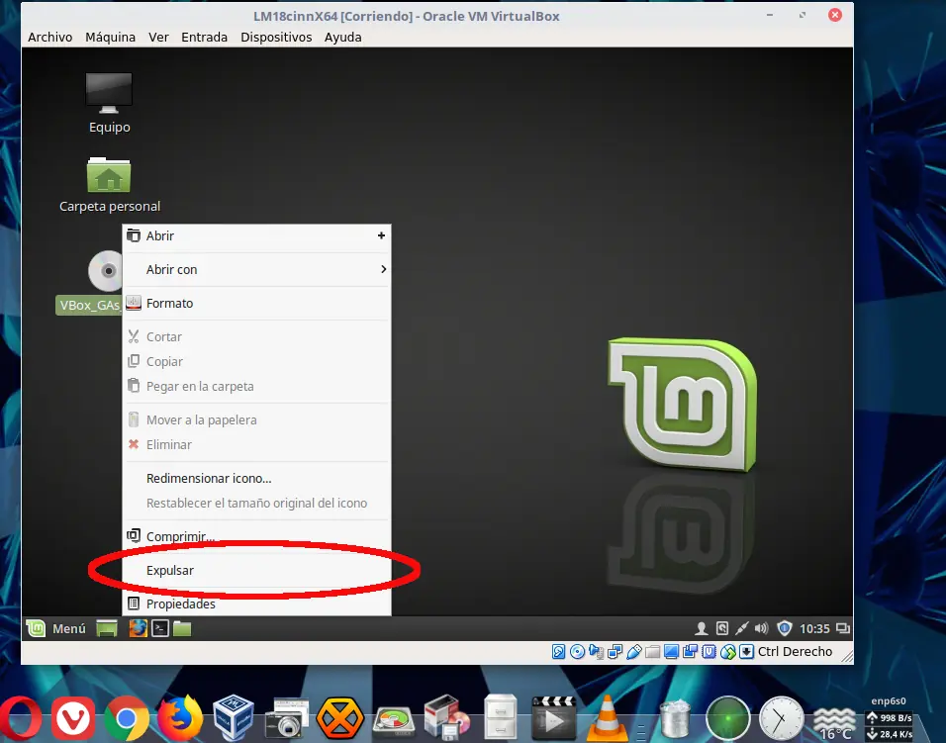
Task: Select Expulsar to eject the disc
Action: (256, 570)
